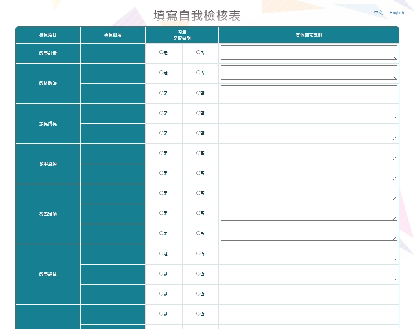The image size is (414, 329).
Task: Click the 教學計畫 supplementary notes textbox
Action: coord(309,52)
